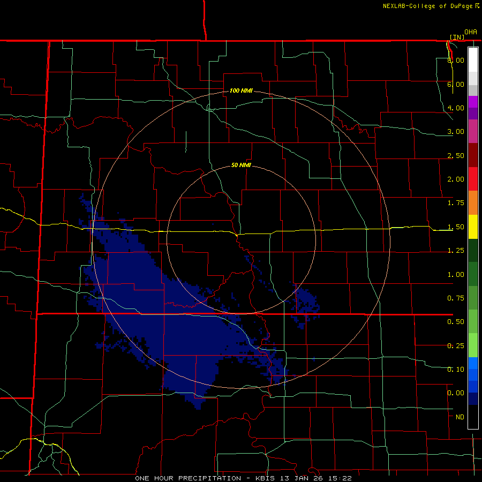Click the ND no-data legend label
Image resolution: width=482 pixels, height=482 pixels.
tap(460, 417)
